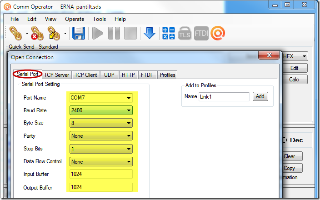Click the Comm Operator title bar app icon

click(x=7, y=7)
